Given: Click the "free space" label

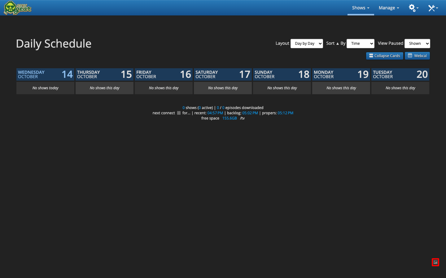Looking at the screenshot, I should 210,118.
